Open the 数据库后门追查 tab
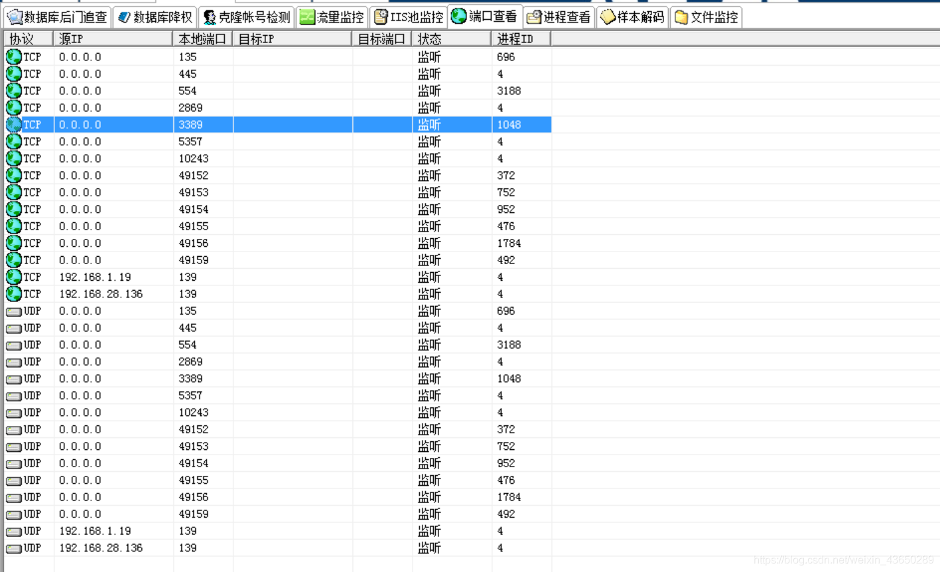Viewport: 940px width, 572px height. (x=57, y=17)
